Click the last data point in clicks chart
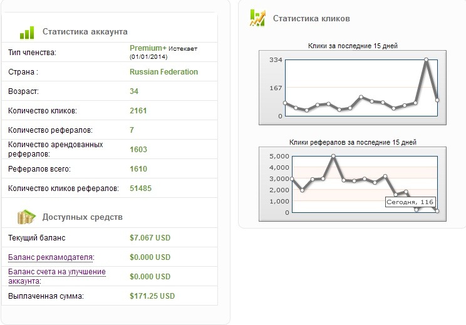 [x=437, y=100]
